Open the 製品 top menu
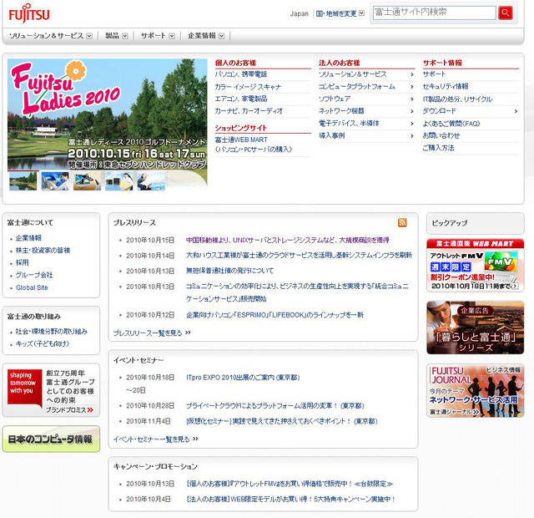This screenshot has width=534, height=518. tap(117, 36)
